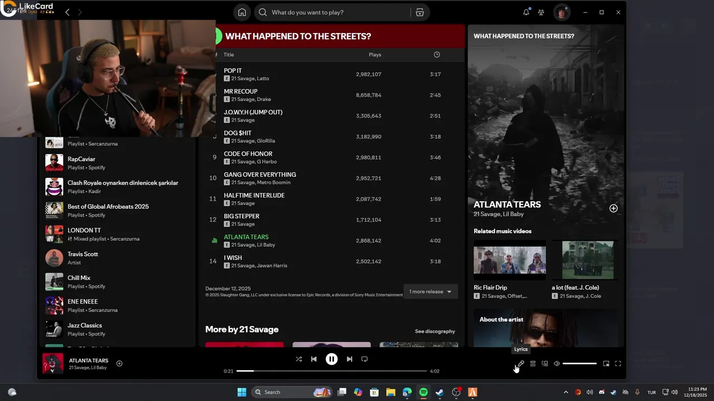Open the taskbar clock and date

(x=697, y=392)
